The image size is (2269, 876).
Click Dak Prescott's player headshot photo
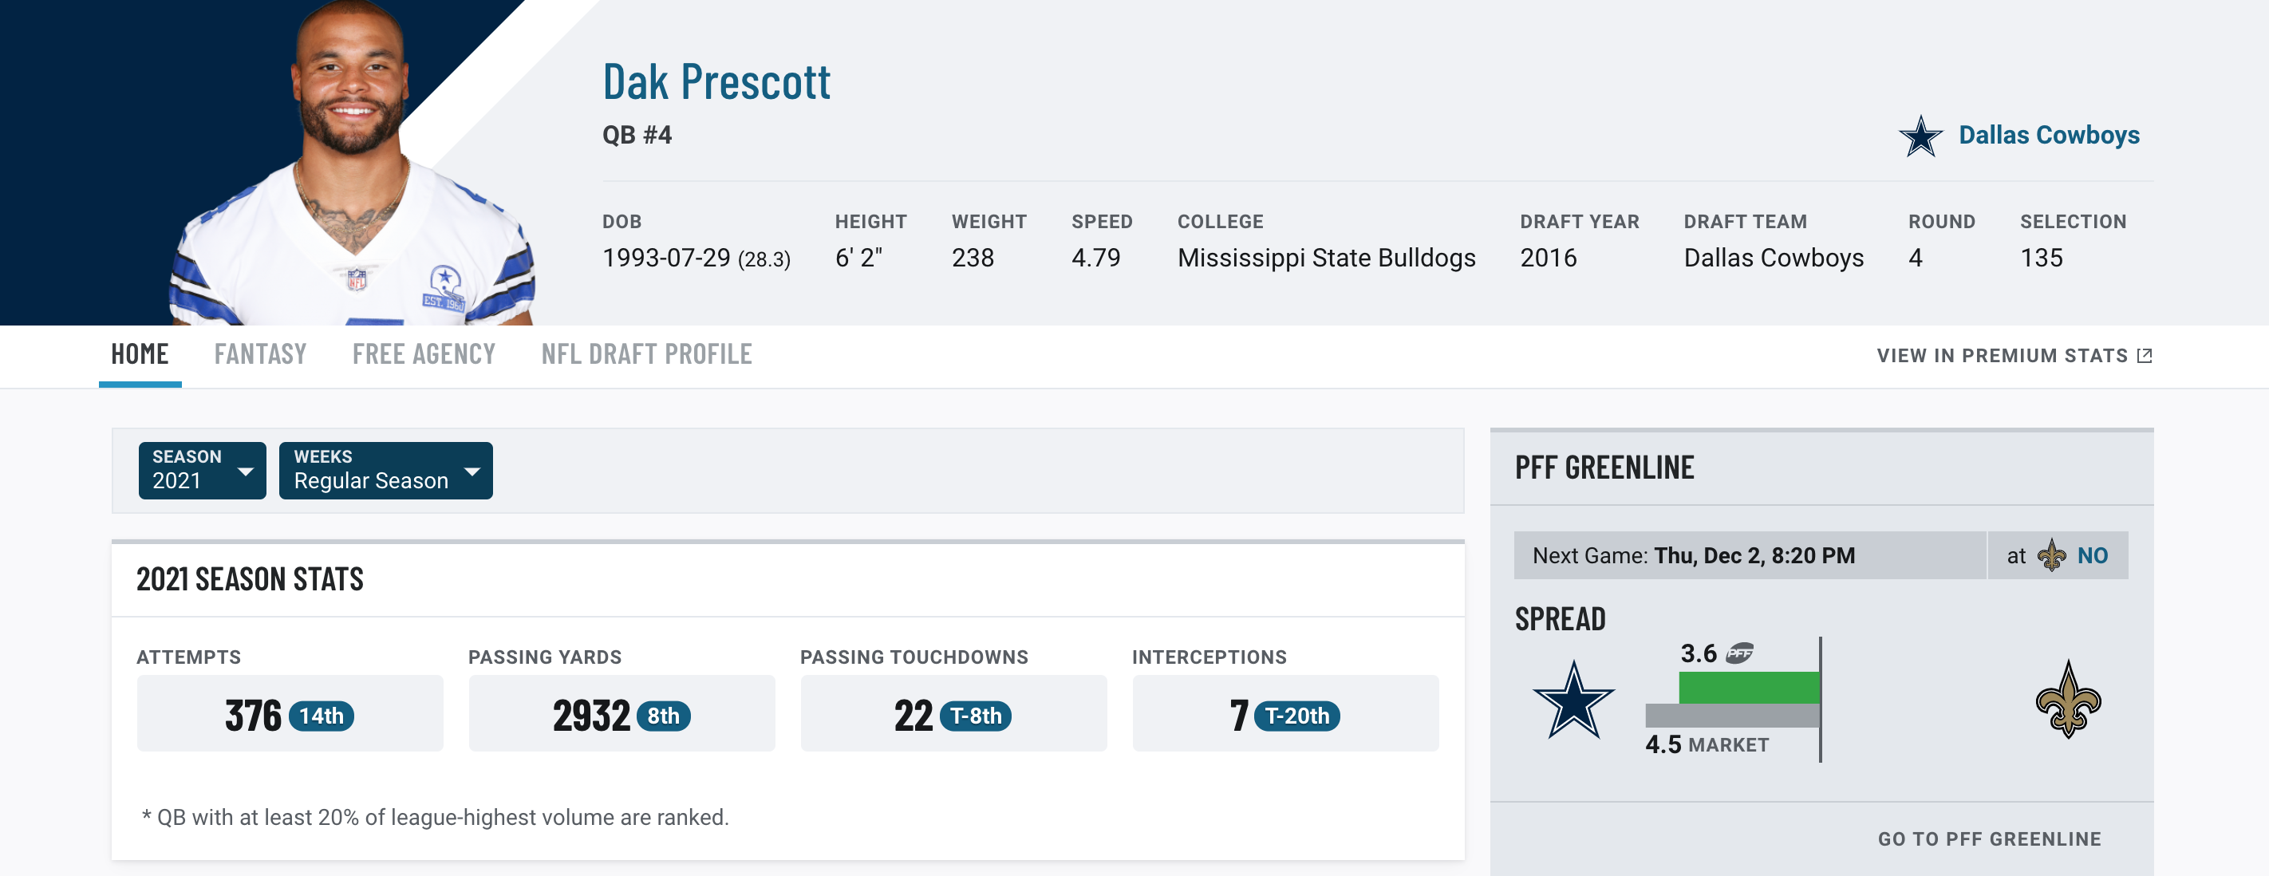(353, 163)
